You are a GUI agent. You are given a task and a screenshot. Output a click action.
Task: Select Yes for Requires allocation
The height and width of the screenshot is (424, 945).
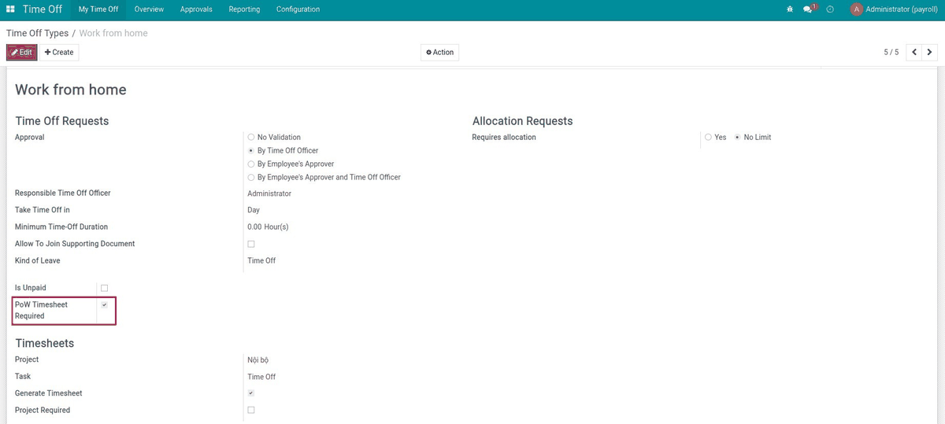tap(709, 137)
